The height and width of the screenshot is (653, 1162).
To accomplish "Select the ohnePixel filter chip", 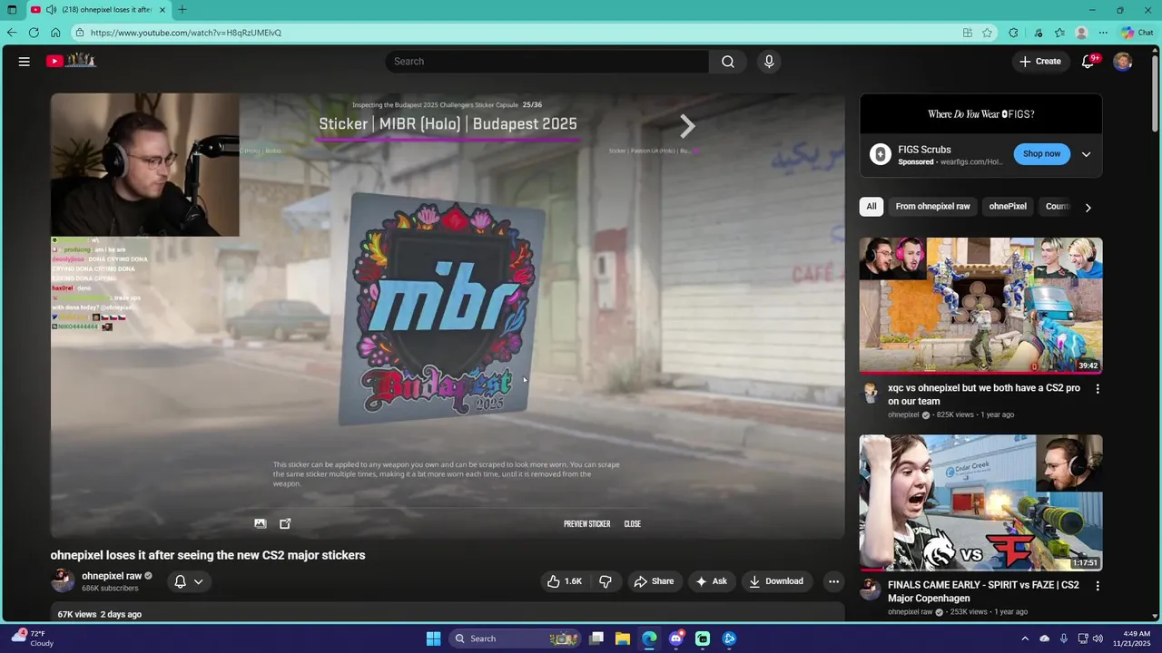I will tap(1008, 207).
